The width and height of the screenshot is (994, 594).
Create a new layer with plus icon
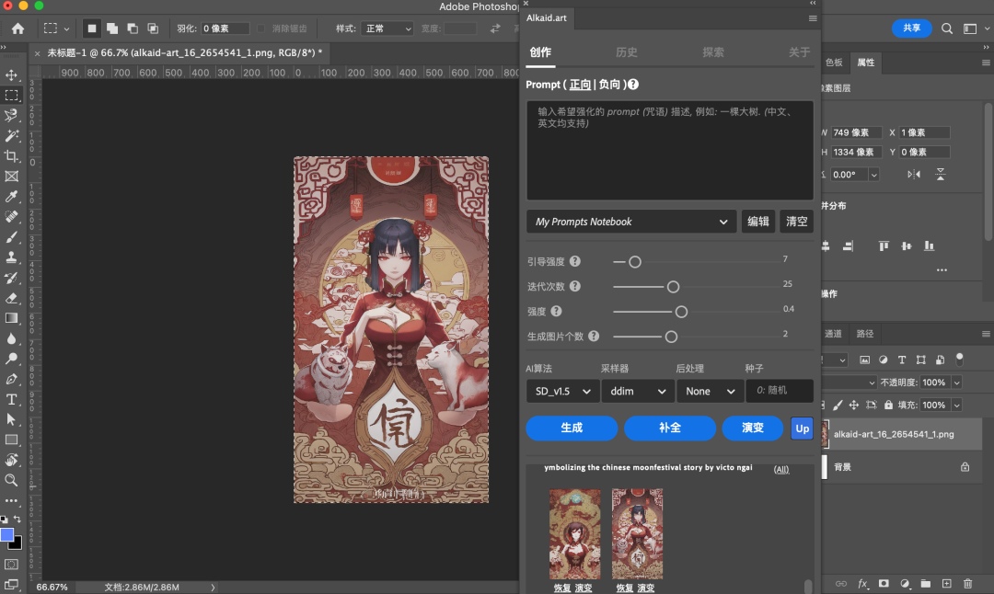coord(946,583)
